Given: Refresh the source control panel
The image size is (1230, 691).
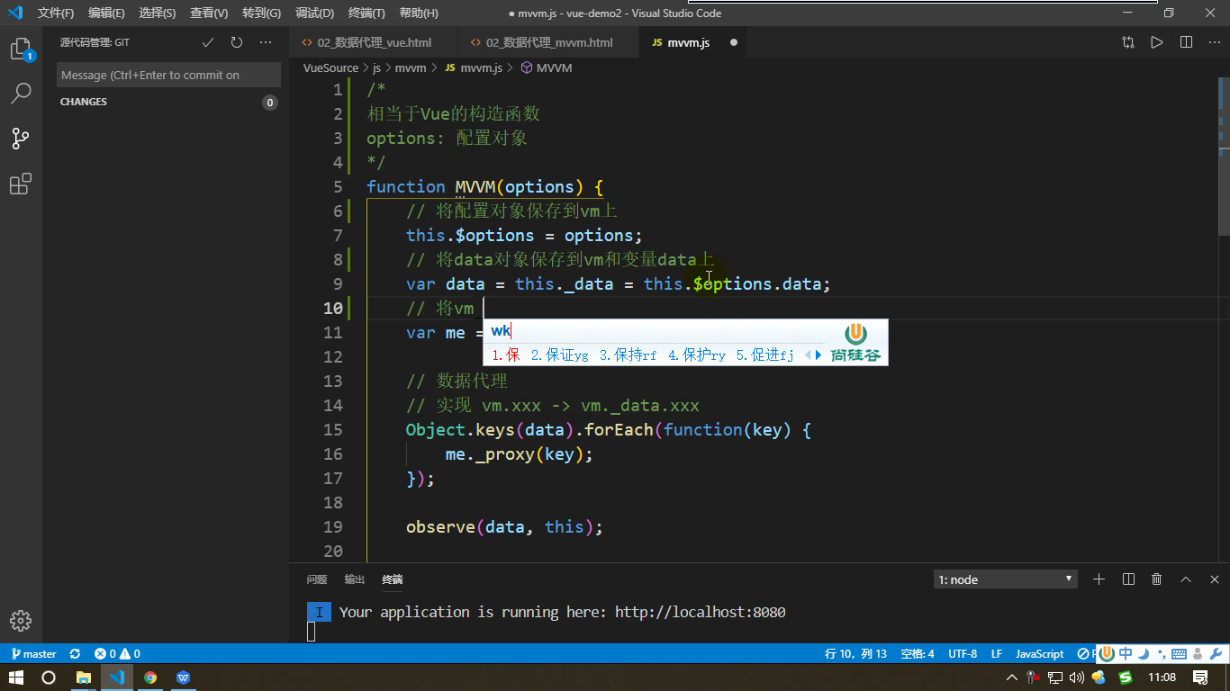Looking at the screenshot, I should [237, 42].
